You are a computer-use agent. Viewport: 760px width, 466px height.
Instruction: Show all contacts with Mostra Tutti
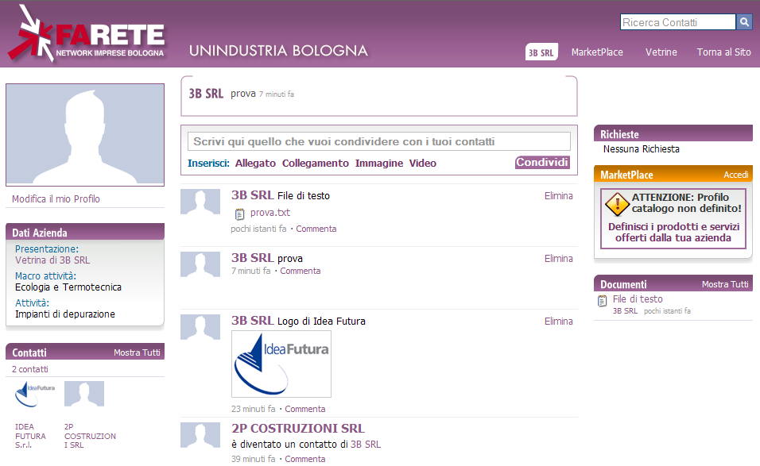pyautogui.click(x=137, y=352)
